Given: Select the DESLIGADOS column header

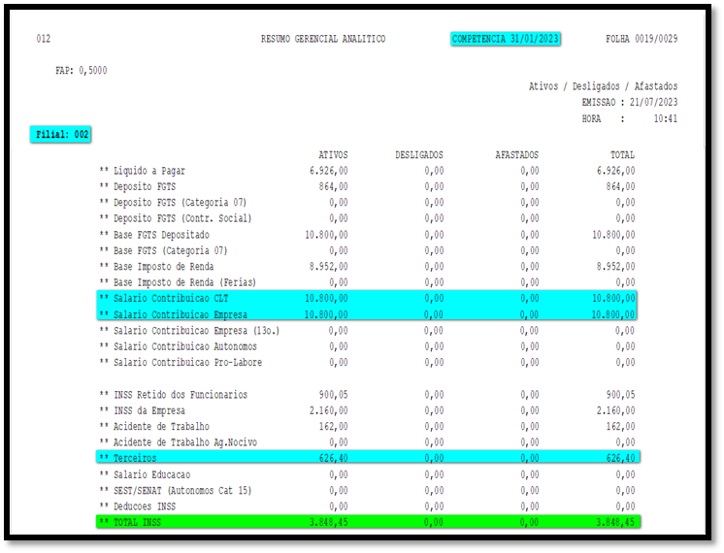Looking at the screenshot, I should [x=419, y=155].
